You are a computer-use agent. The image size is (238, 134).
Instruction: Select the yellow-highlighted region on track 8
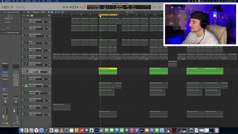(108, 71)
